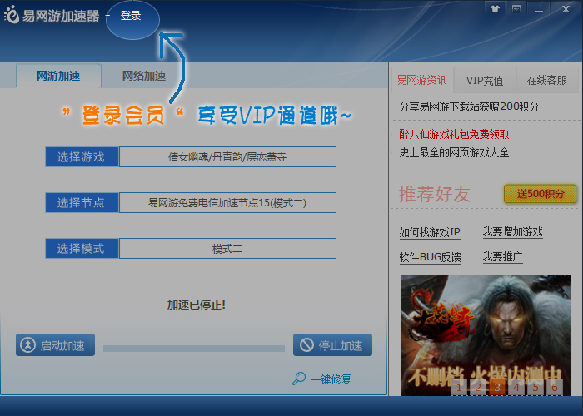Image resolution: width=583 pixels, height=416 pixels.
Task: Click the 软件BUG反馈 link
Action: pyautogui.click(x=430, y=257)
